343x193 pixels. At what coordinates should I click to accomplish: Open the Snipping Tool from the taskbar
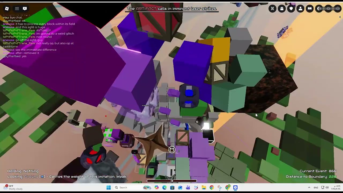[220, 188]
